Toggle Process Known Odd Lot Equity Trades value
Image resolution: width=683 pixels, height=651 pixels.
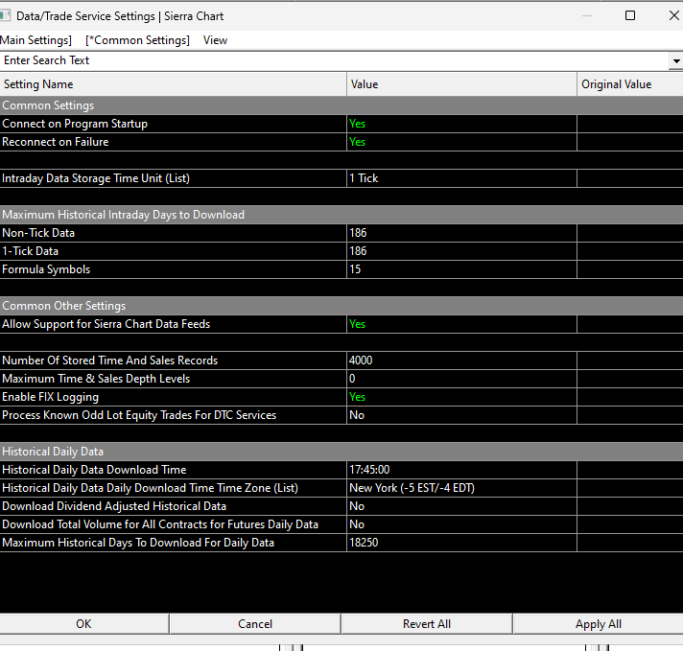[461, 415]
